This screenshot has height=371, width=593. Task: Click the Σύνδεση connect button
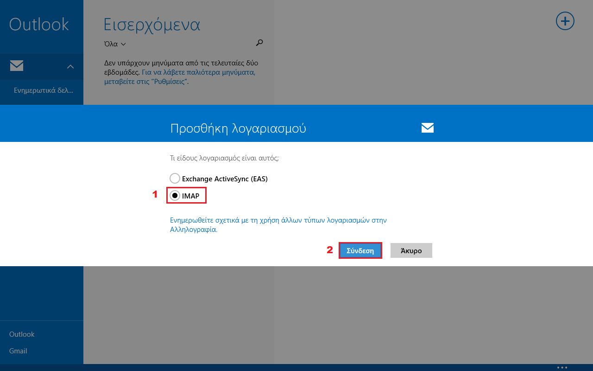coord(360,250)
